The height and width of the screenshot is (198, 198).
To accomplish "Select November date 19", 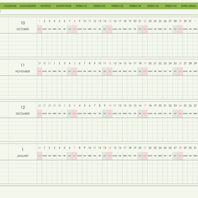I will [x=145, y=63].
